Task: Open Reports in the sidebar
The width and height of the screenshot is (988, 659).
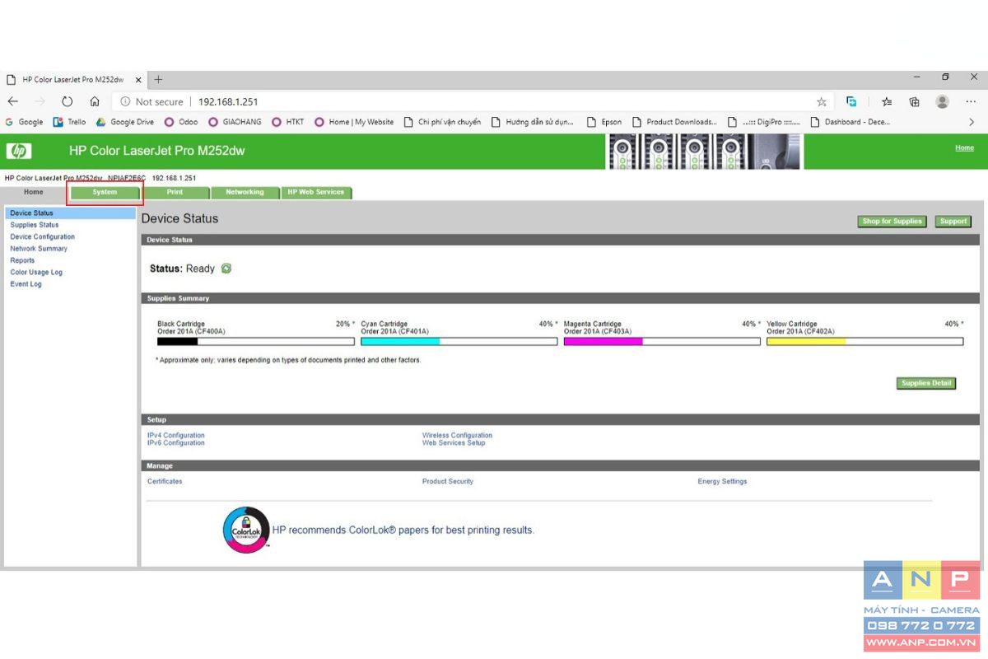Action: click(22, 260)
